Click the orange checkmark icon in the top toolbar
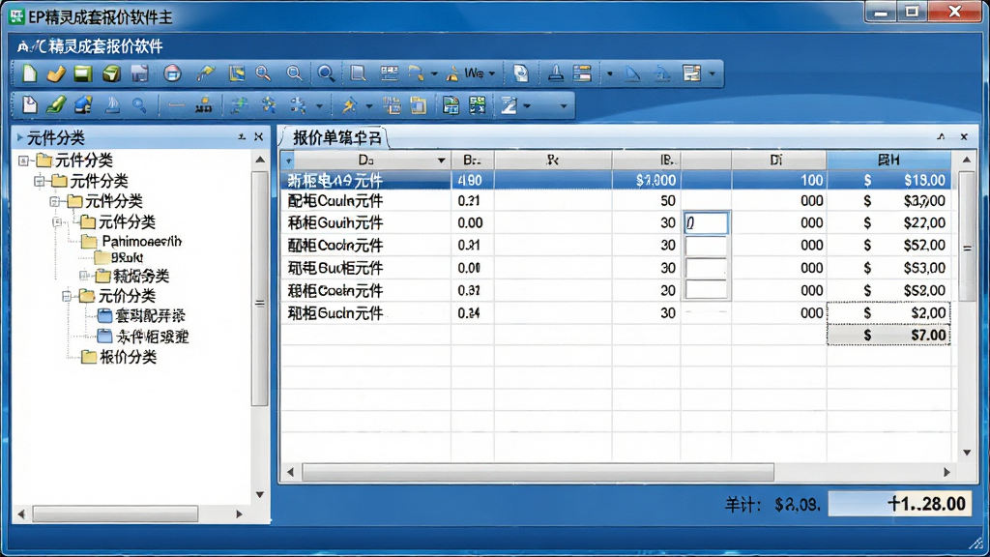 pos(55,73)
